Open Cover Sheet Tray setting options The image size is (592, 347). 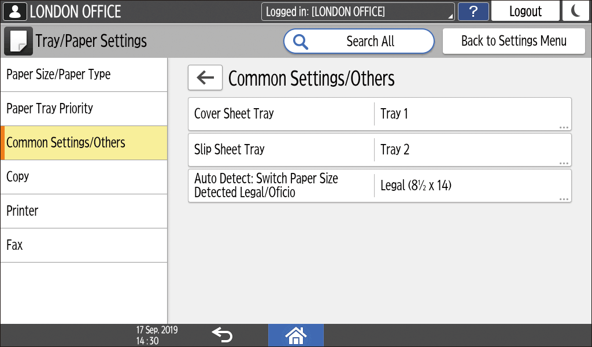tap(380, 114)
